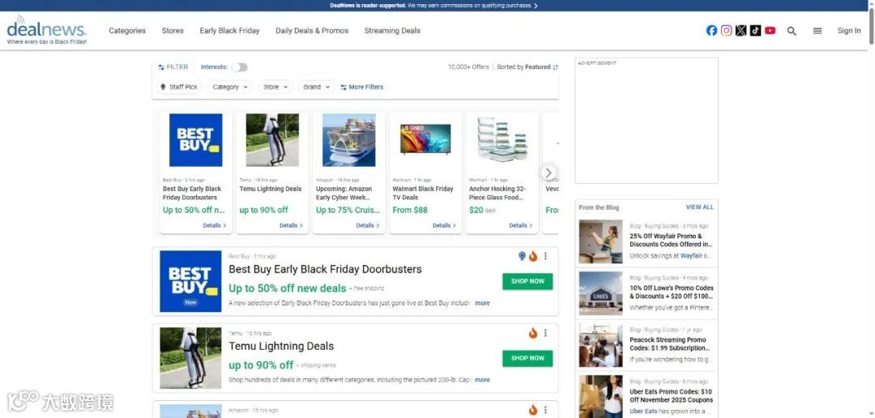Screen dimensions: 875x418
Task: Open Details on Amazon Cyber Week card
Action: [x=367, y=225]
